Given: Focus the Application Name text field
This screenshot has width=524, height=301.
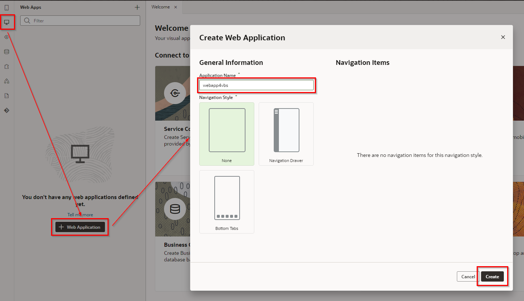Looking at the screenshot, I should coord(256,85).
